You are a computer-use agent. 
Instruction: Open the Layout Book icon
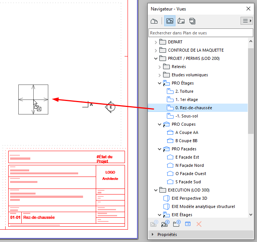tap(181, 21)
